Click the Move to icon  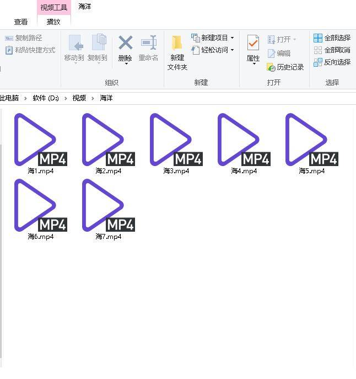click(75, 43)
